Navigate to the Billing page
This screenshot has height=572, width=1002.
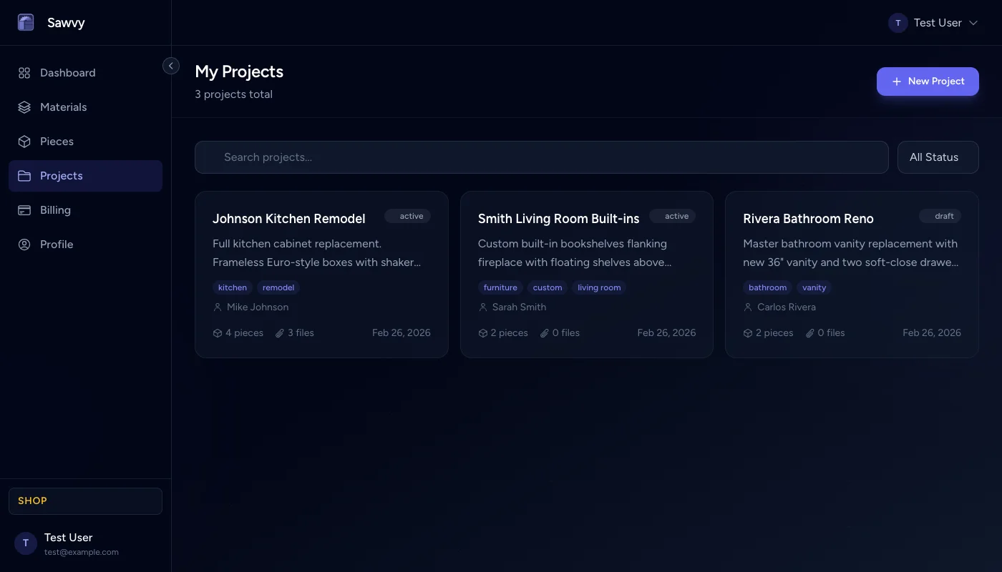[56, 209]
